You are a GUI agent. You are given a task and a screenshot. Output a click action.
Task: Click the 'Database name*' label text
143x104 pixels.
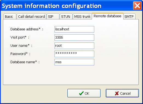[x=24, y=62]
